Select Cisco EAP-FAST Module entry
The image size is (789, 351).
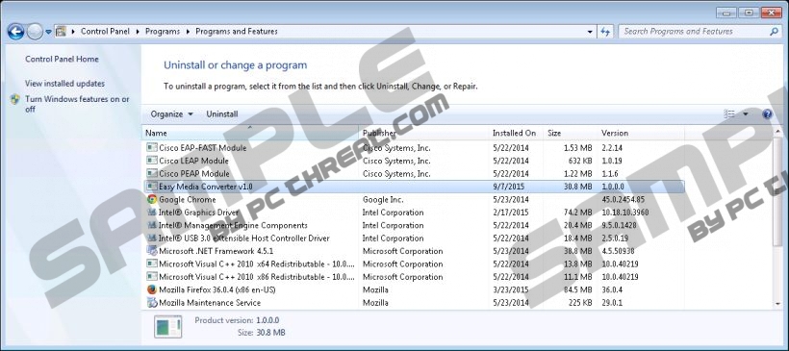[414, 148]
